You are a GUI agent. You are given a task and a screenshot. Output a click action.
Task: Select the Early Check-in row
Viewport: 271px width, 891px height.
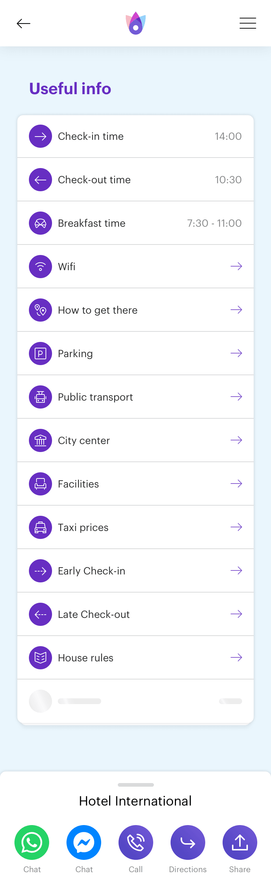(x=135, y=570)
